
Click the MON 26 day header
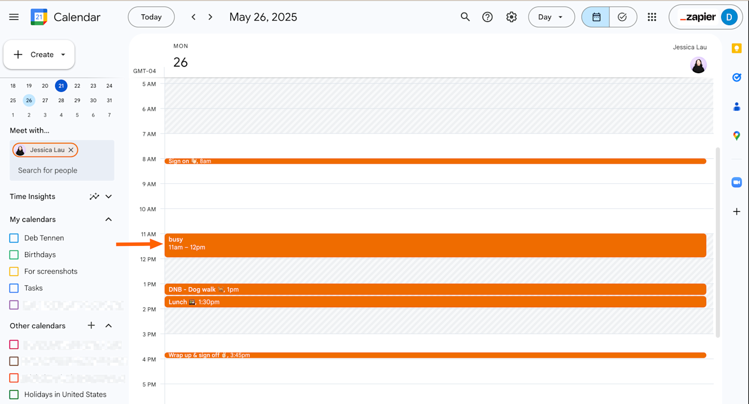(181, 57)
